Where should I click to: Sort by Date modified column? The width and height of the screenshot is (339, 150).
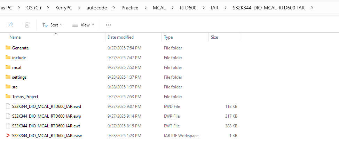coord(120,37)
